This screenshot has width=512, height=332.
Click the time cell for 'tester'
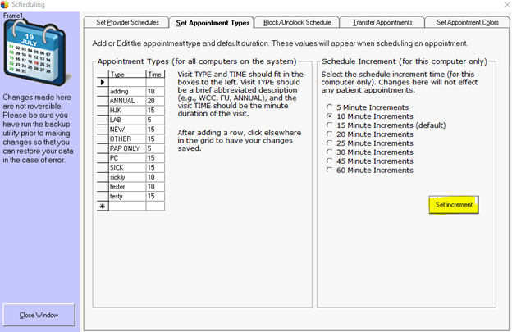tap(155, 187)
